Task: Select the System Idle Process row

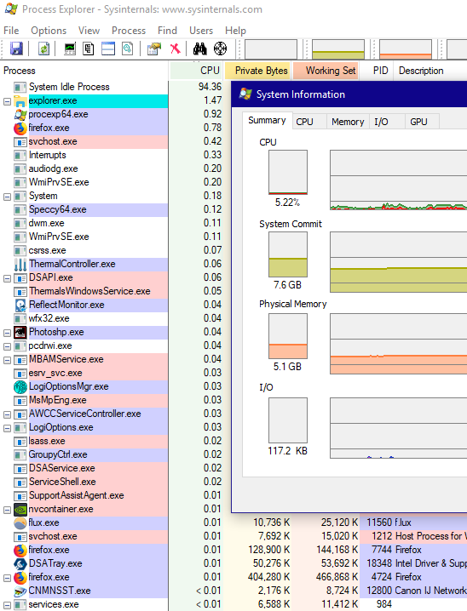Action: pyautogui.click(x=84, y=87)
